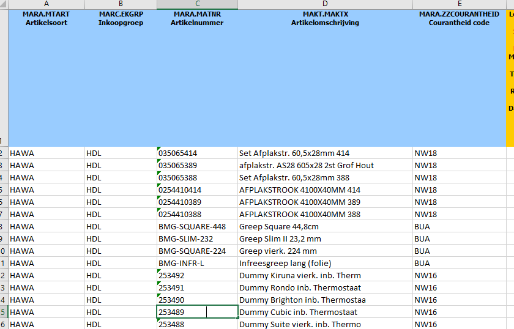Select column E header
This screenshot has width=514, height=329.
pos(459,4)
